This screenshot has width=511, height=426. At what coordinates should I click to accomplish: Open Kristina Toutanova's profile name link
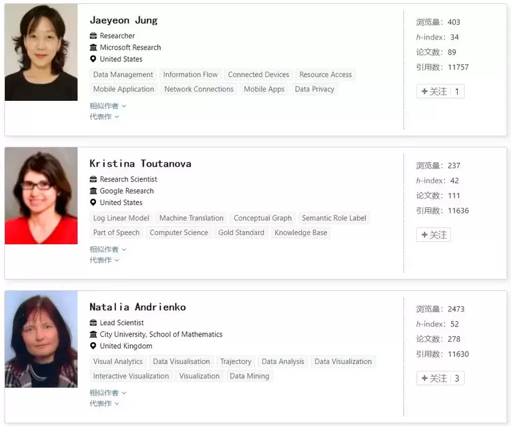(x=140, y=164)
